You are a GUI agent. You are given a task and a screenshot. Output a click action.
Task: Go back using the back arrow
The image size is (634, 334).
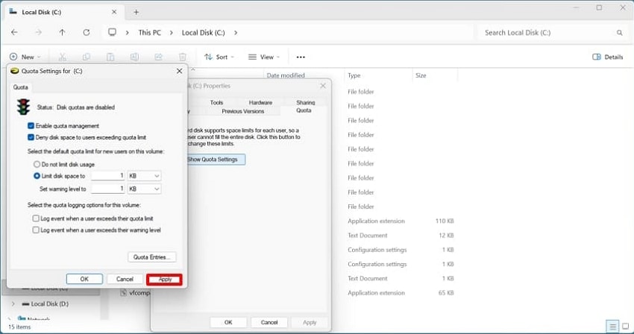click(x=14, y=32)
